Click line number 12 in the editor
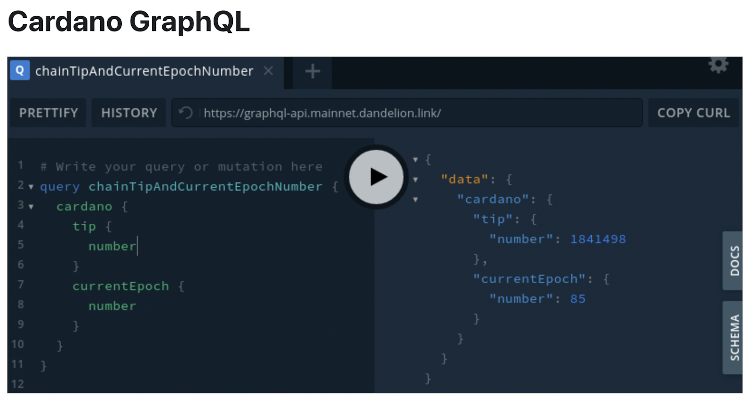This screenshot has width=753, height=411. click(x=17, y=384)
